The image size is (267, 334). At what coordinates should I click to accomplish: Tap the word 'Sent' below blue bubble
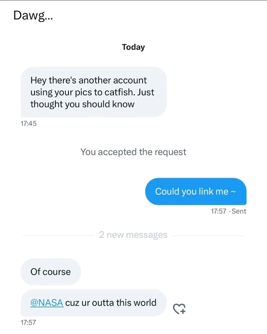(x=239, y=211)
